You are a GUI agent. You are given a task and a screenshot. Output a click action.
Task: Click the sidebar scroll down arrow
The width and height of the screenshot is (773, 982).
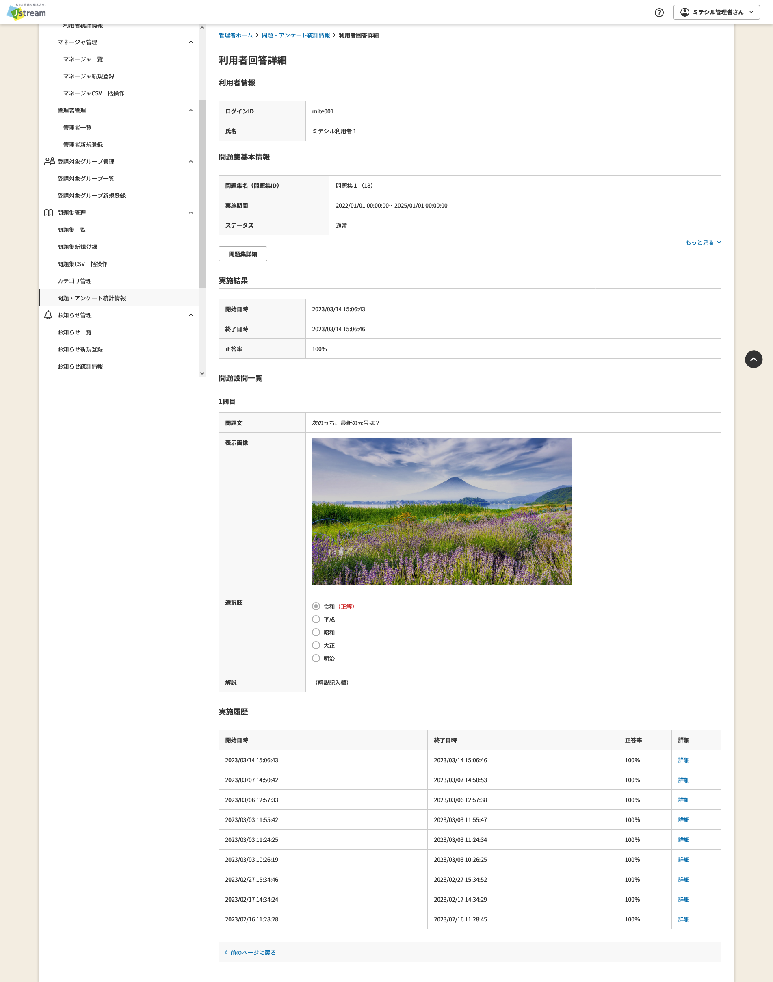pyautogui.click(x=202, y=373)
